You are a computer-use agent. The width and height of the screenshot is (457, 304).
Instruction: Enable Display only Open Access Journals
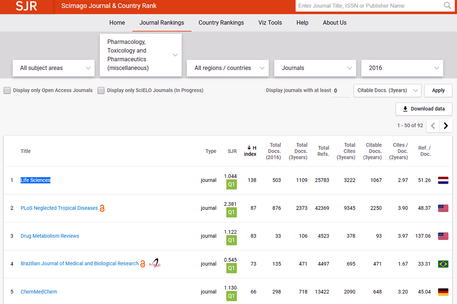tap(7, 90)
